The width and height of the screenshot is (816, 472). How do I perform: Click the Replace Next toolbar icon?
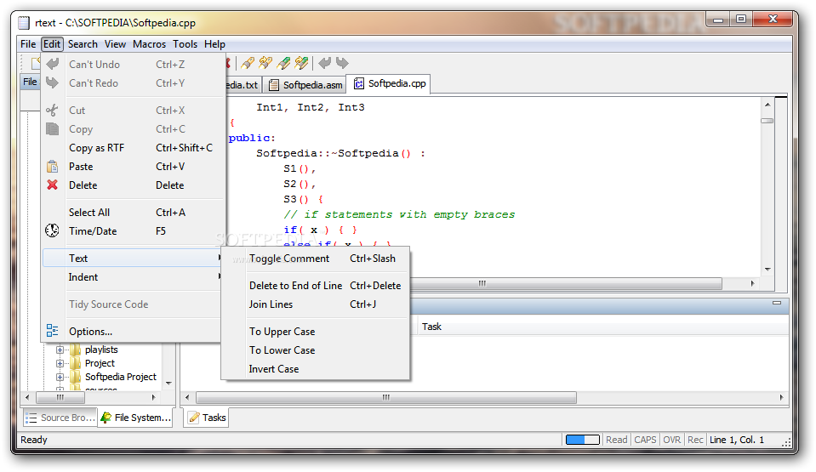click(301, 64)
